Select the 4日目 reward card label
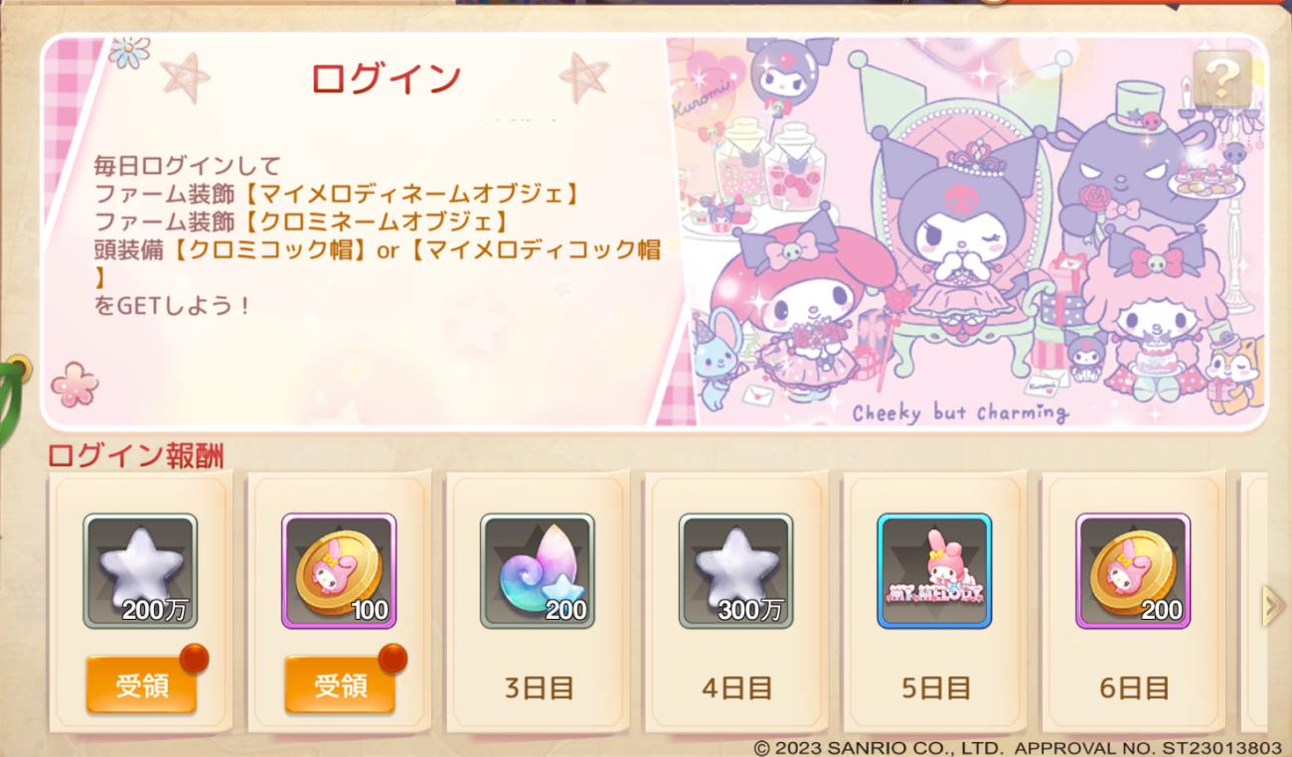 coord(736,686)
